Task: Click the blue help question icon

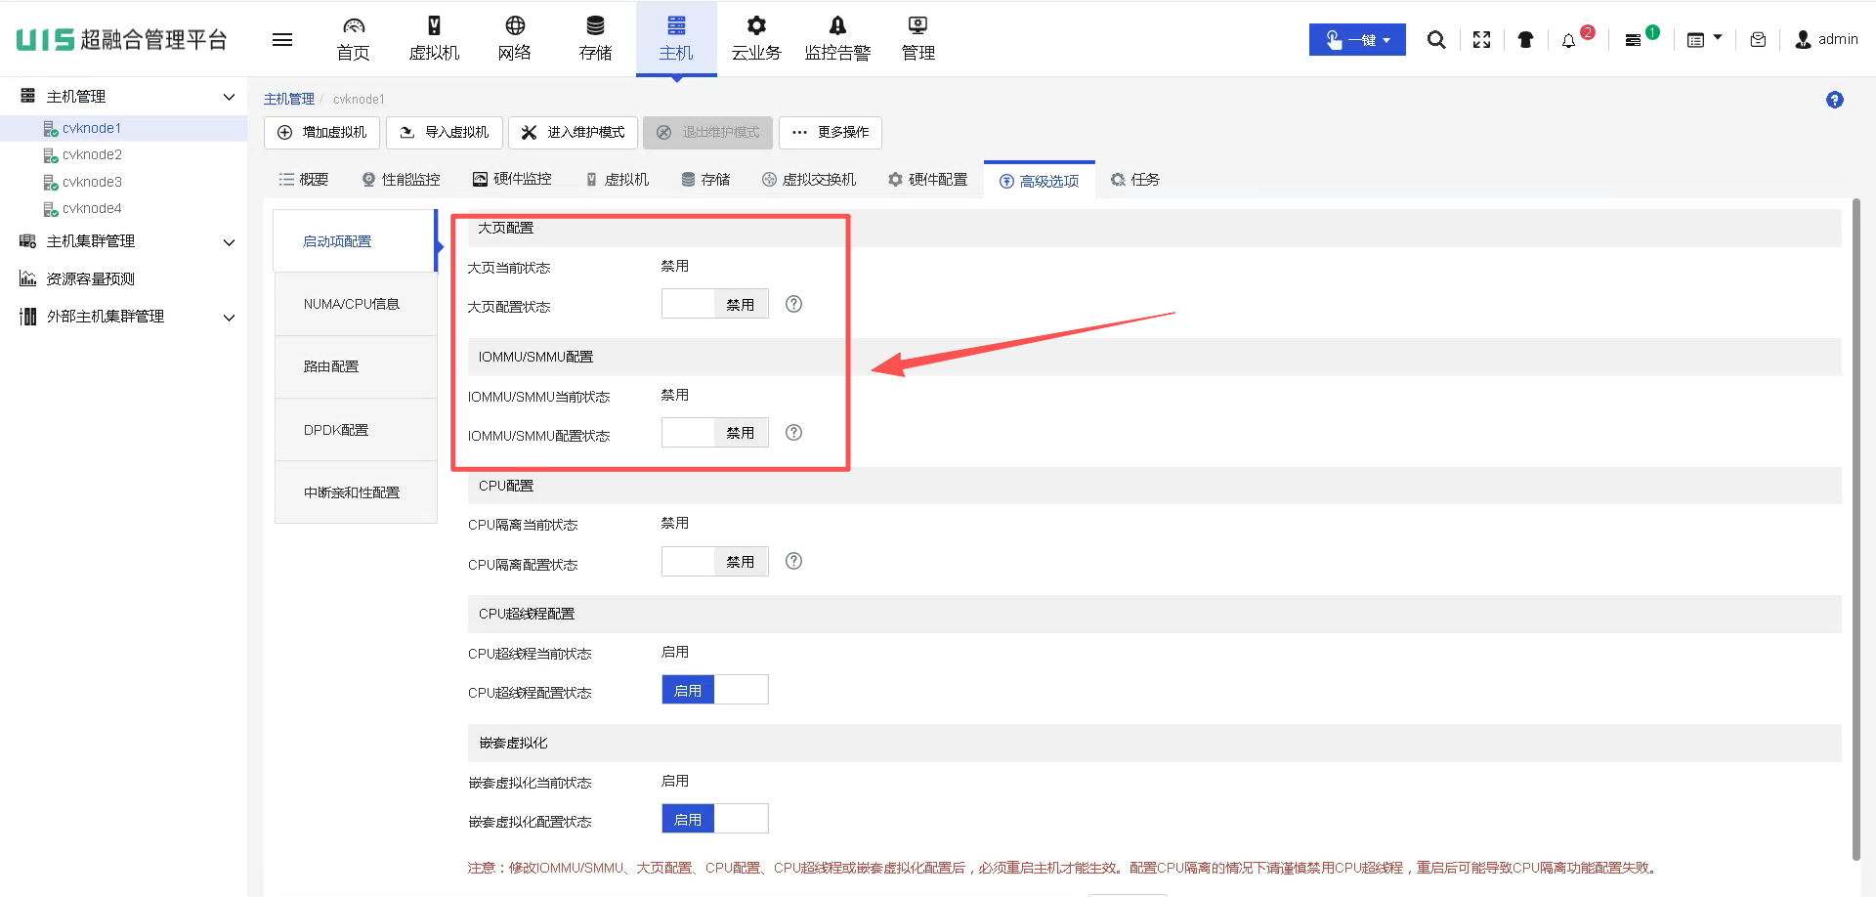Action: (1834, 100)
